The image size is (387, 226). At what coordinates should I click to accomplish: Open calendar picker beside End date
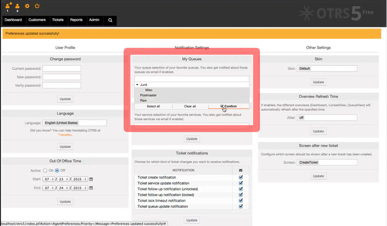pyautogui.click(x=91, y=188)
